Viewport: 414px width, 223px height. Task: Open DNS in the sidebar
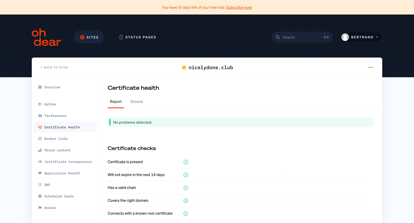tap(65, 185)
